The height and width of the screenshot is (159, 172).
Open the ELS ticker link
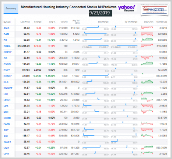6,82
